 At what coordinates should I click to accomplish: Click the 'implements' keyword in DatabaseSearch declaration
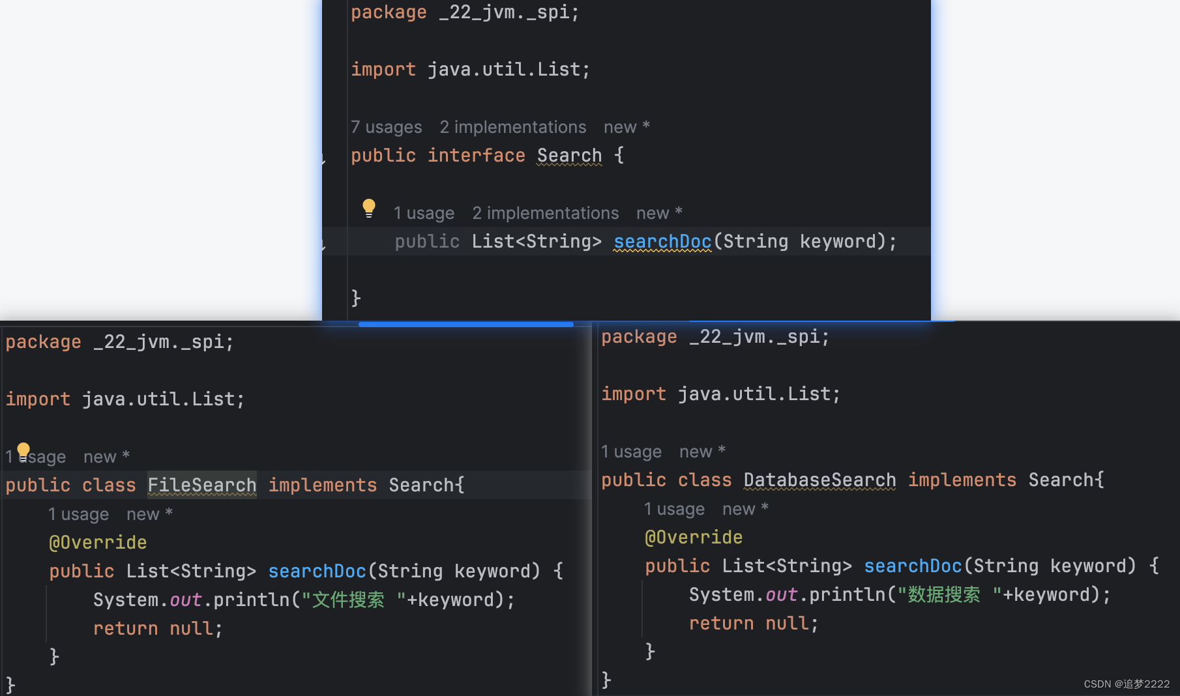(962, 480)
